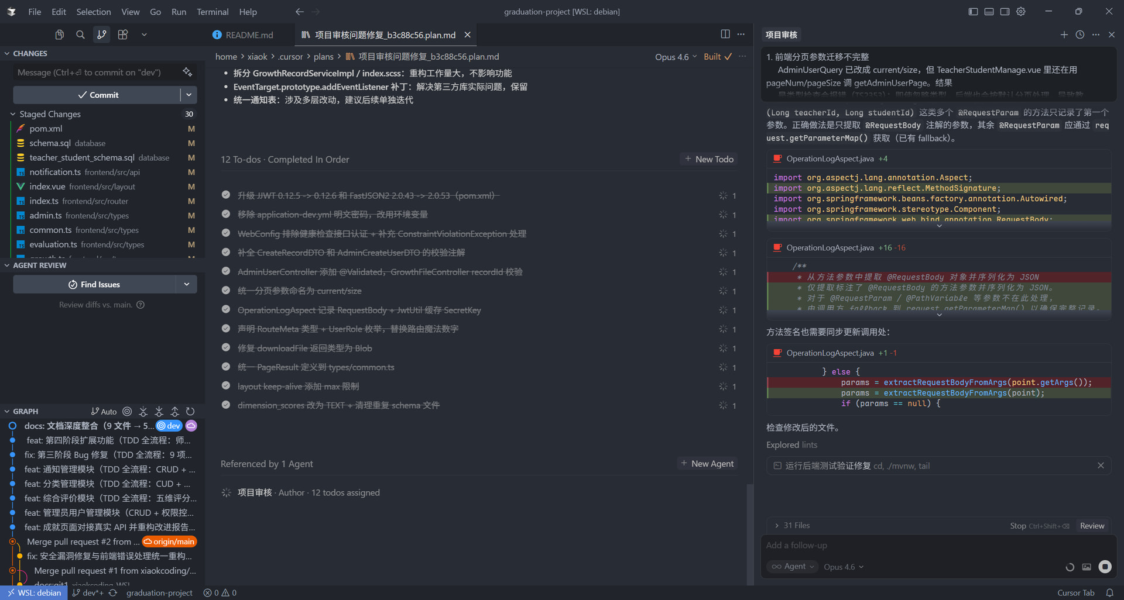Generate commit message with sparkle icon

(x=187, y=72)
